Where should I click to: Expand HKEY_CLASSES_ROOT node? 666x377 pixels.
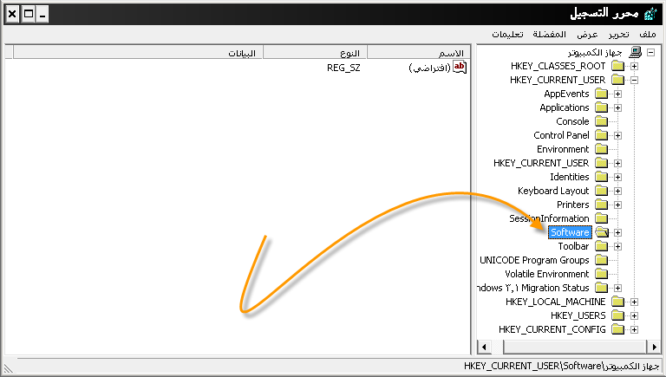pyautogui.click(x=634, y=66)
